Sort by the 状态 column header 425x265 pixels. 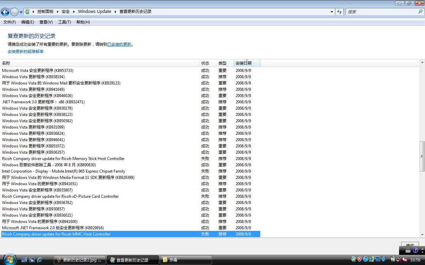pos(208,63)
